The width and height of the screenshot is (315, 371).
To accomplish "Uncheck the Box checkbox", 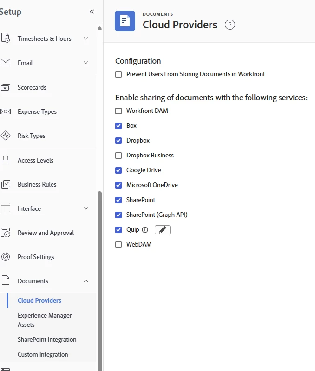I will pyautogui.click(x=118, y=126).
